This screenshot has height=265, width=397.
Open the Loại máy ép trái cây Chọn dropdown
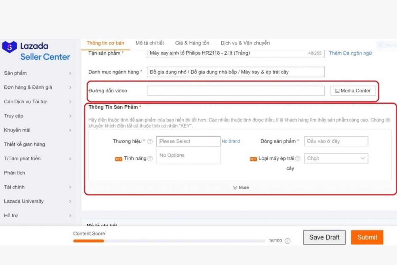[336, 158]
